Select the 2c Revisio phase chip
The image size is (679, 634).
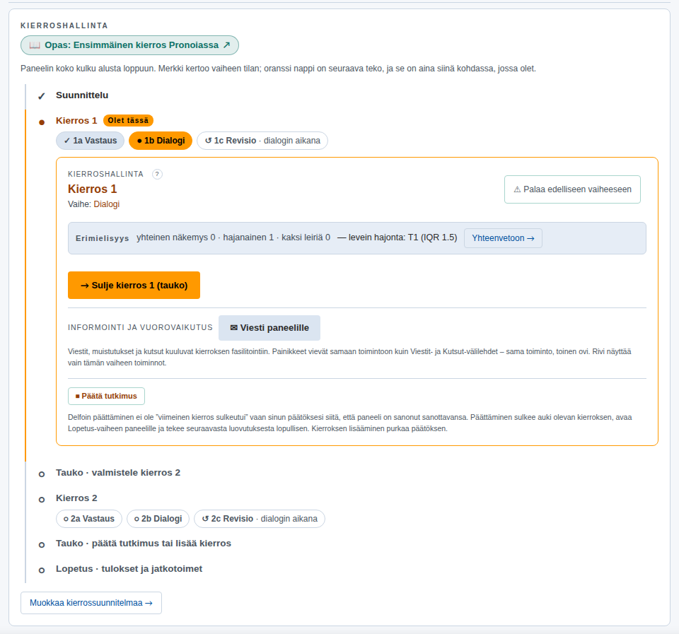click(260, 519)
